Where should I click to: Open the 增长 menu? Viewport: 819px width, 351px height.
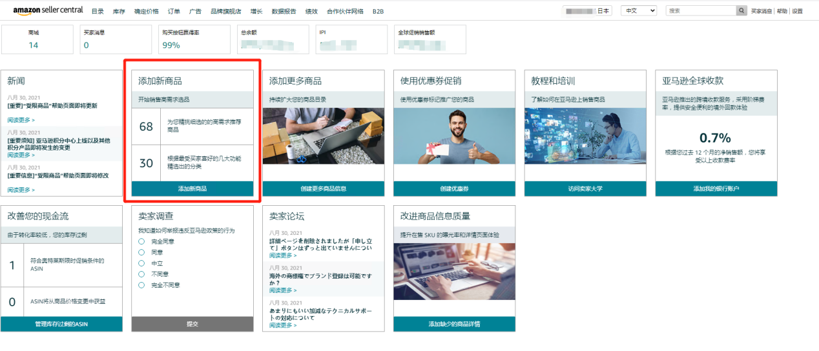pos(256,12)
